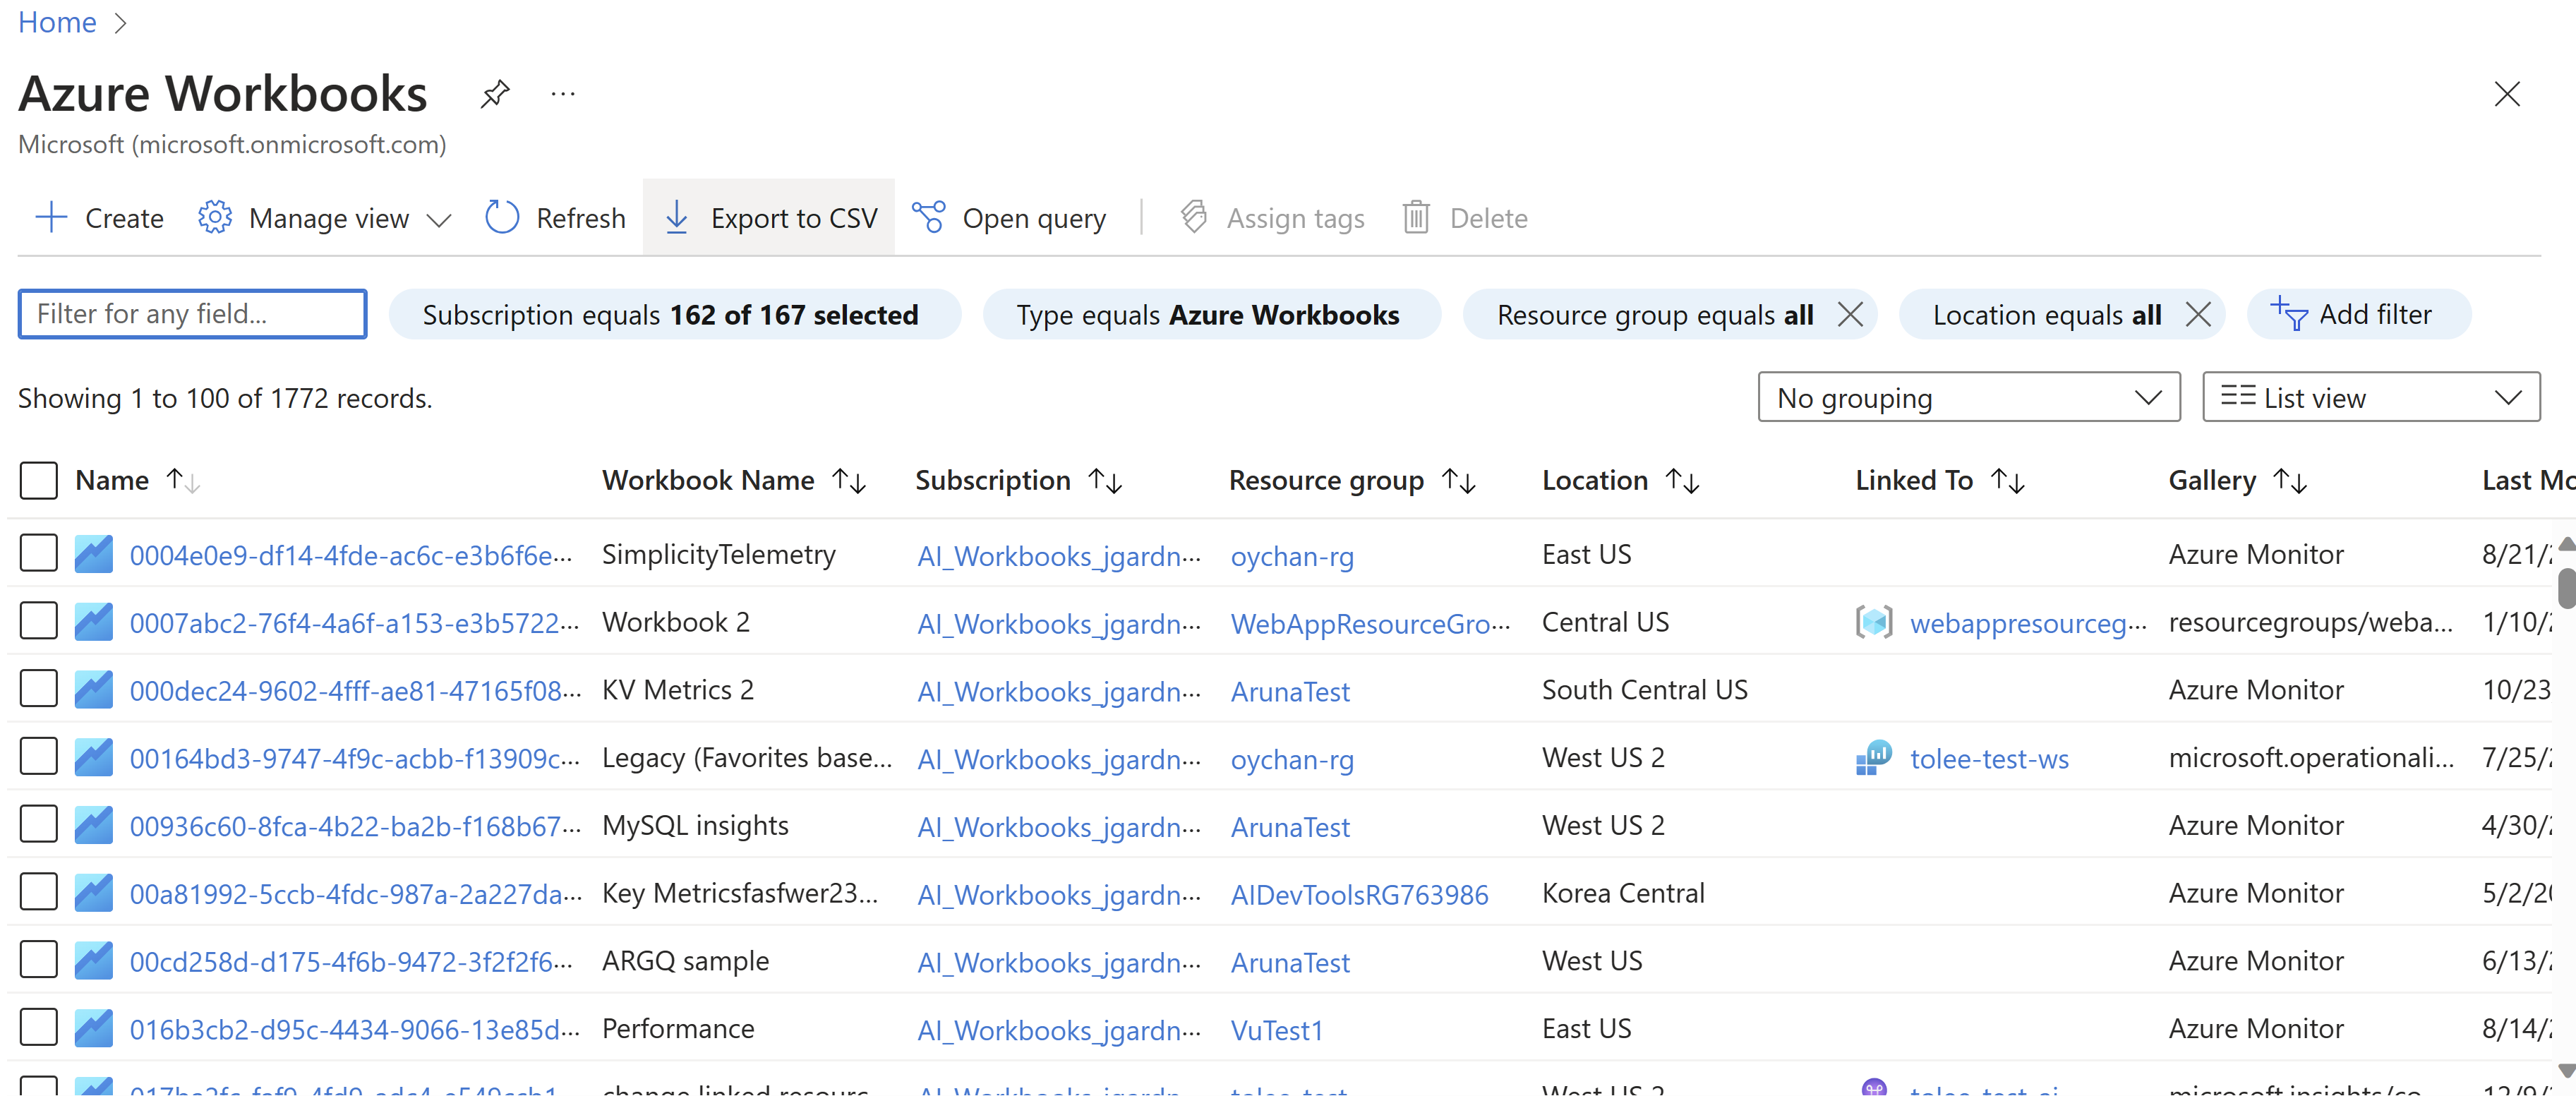The width and height of the screenshot is (2576, 1096).
Task: Sort by Location column arrows
Action: tap(1683, 481)
